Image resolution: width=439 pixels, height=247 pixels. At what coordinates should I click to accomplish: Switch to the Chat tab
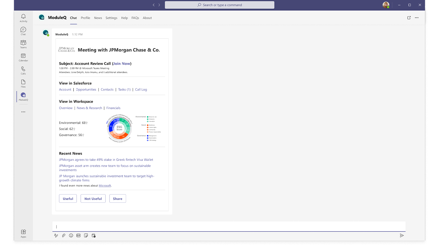click(x=73, y=18)
